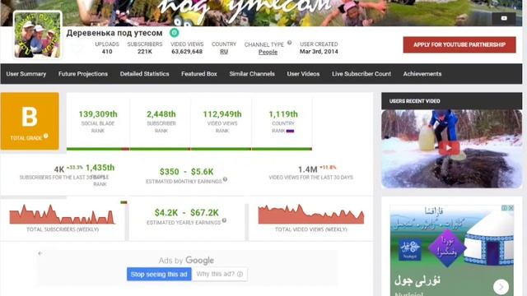The height and width of the screenshot is (296, 527).
Task: Click the $350 - $5.6K monthly earnings
Action: (x=187, y=172)
